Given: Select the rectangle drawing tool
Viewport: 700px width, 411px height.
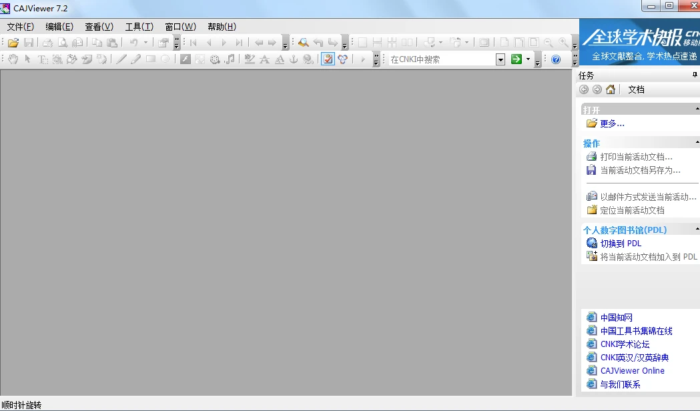Looking at the screenshot, I should (x=150, y=59).
